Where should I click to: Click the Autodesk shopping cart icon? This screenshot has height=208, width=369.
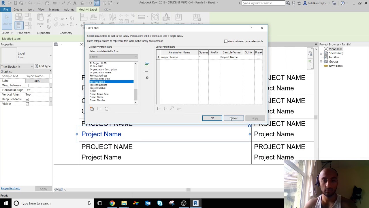(334, 3)
